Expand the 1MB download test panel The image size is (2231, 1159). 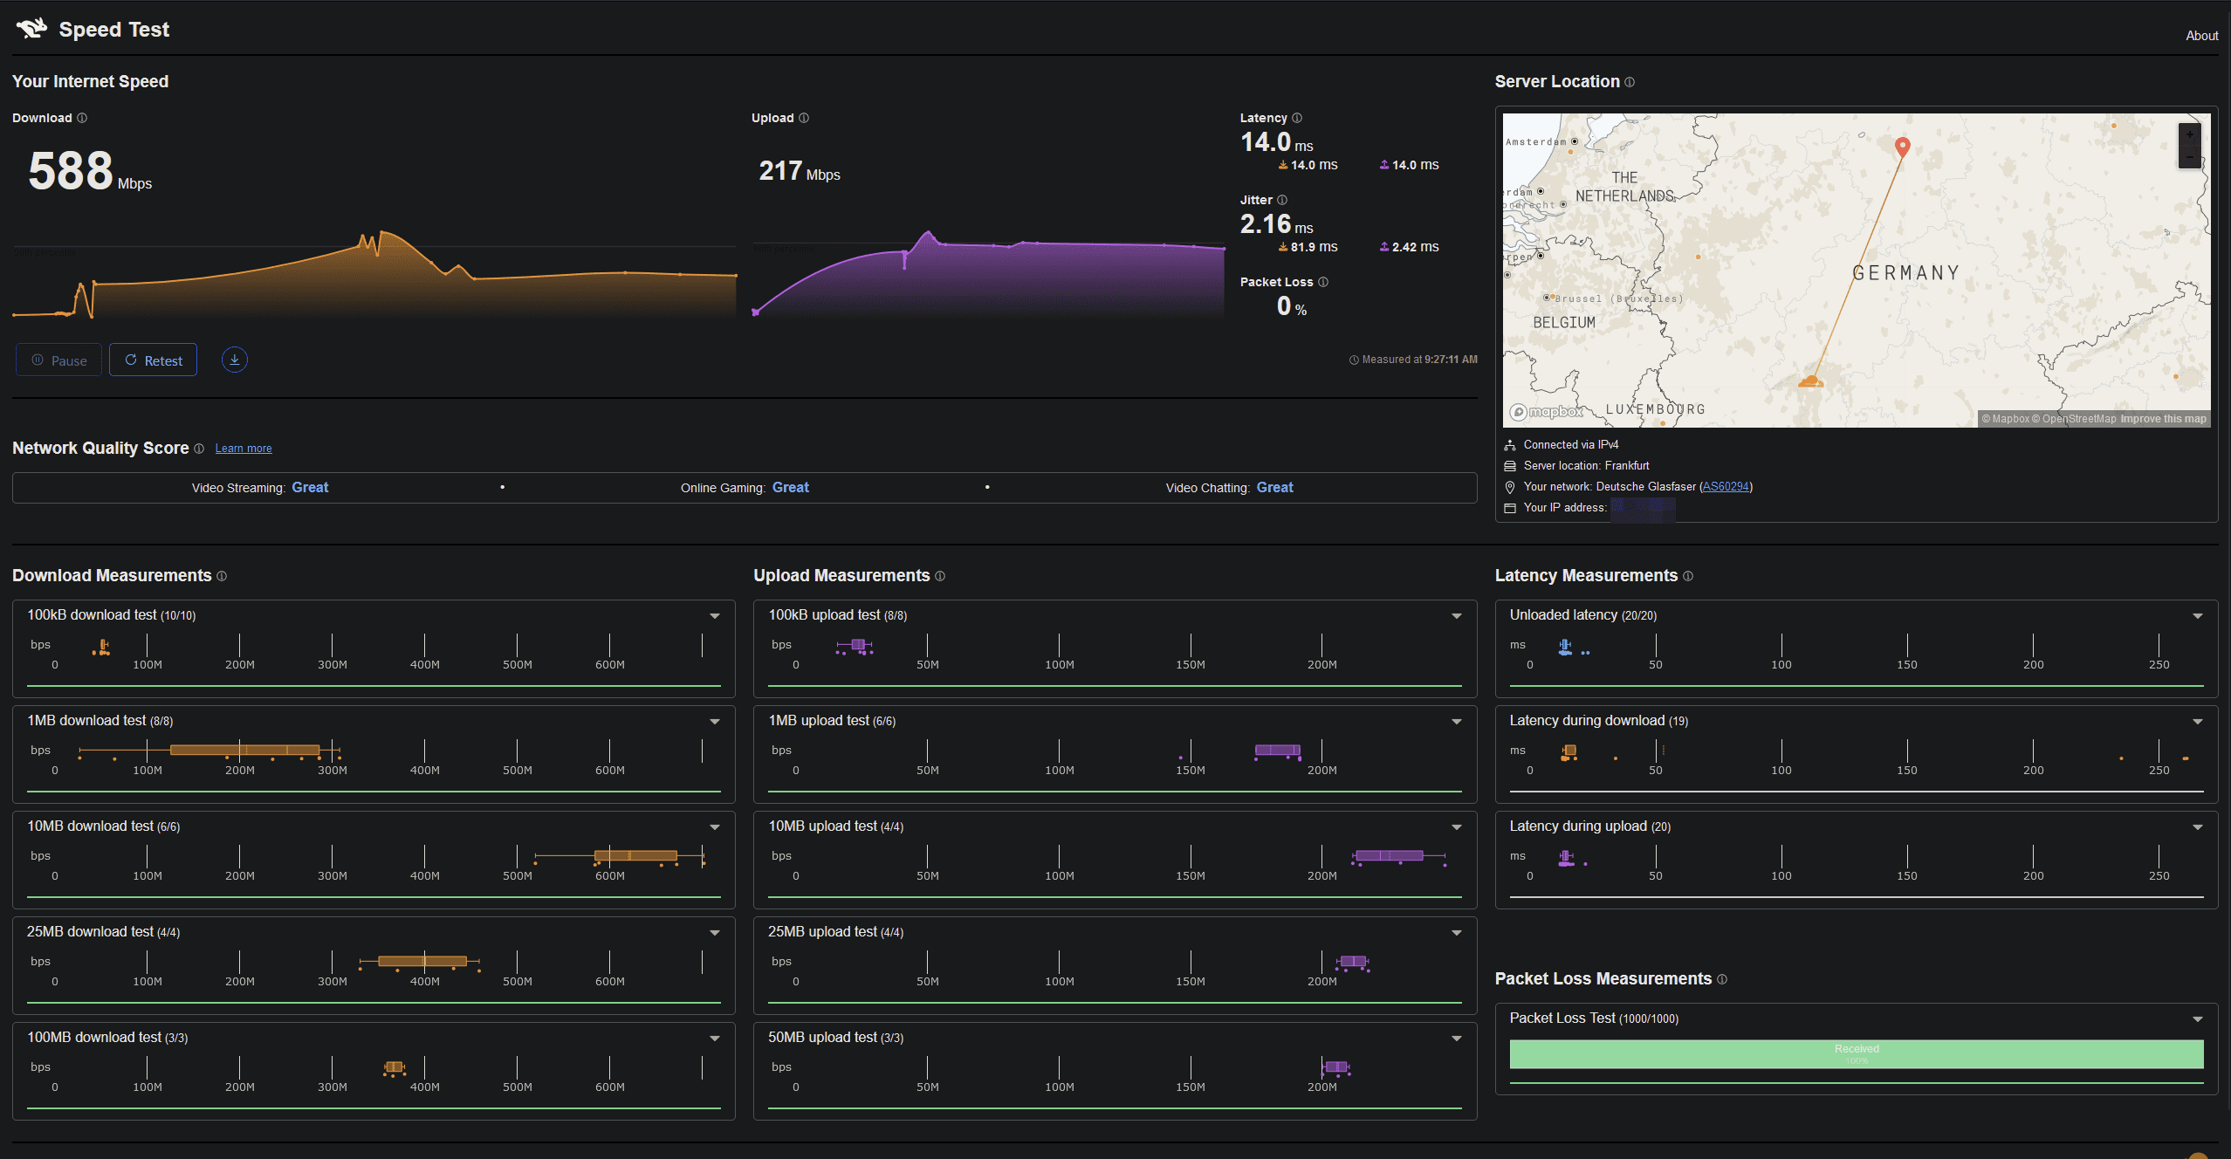[x=715, y=722]
